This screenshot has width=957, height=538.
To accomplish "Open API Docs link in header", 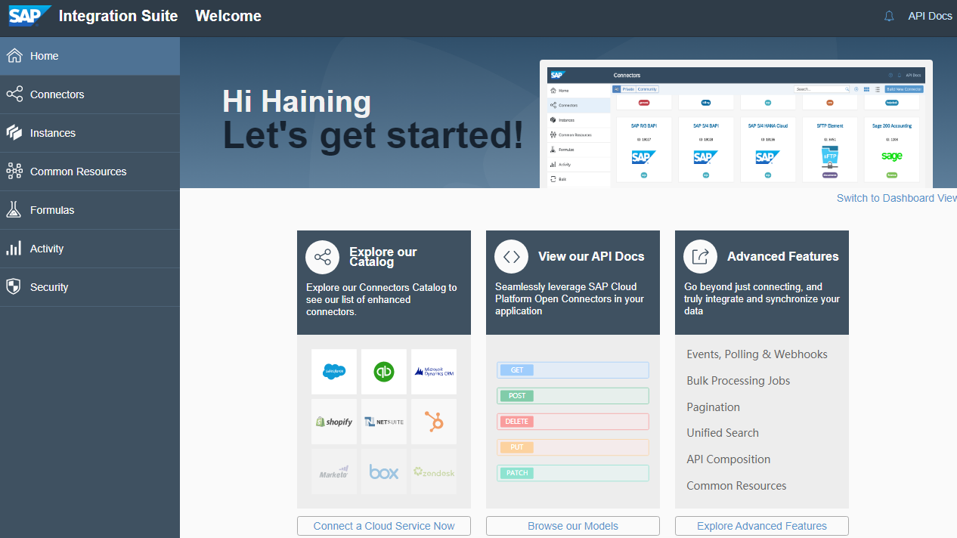I will pyautogui.click(x=930, y=16).
